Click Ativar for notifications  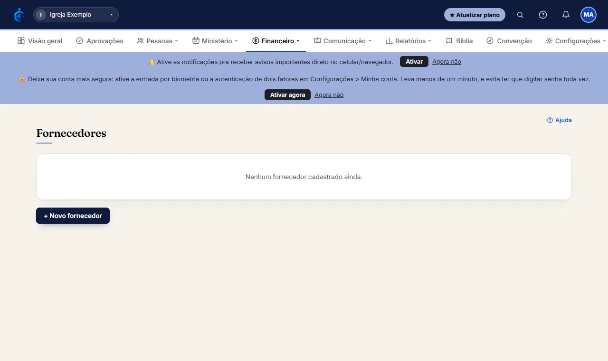tap(414, 62)
